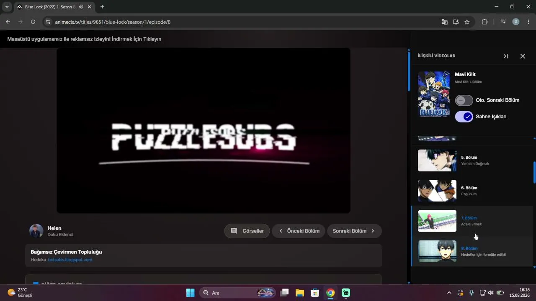Image resolution: width=536 pixels, height=301 pixels.
Task: Open the Chrome extensions menu
Action: pos(485,22)
